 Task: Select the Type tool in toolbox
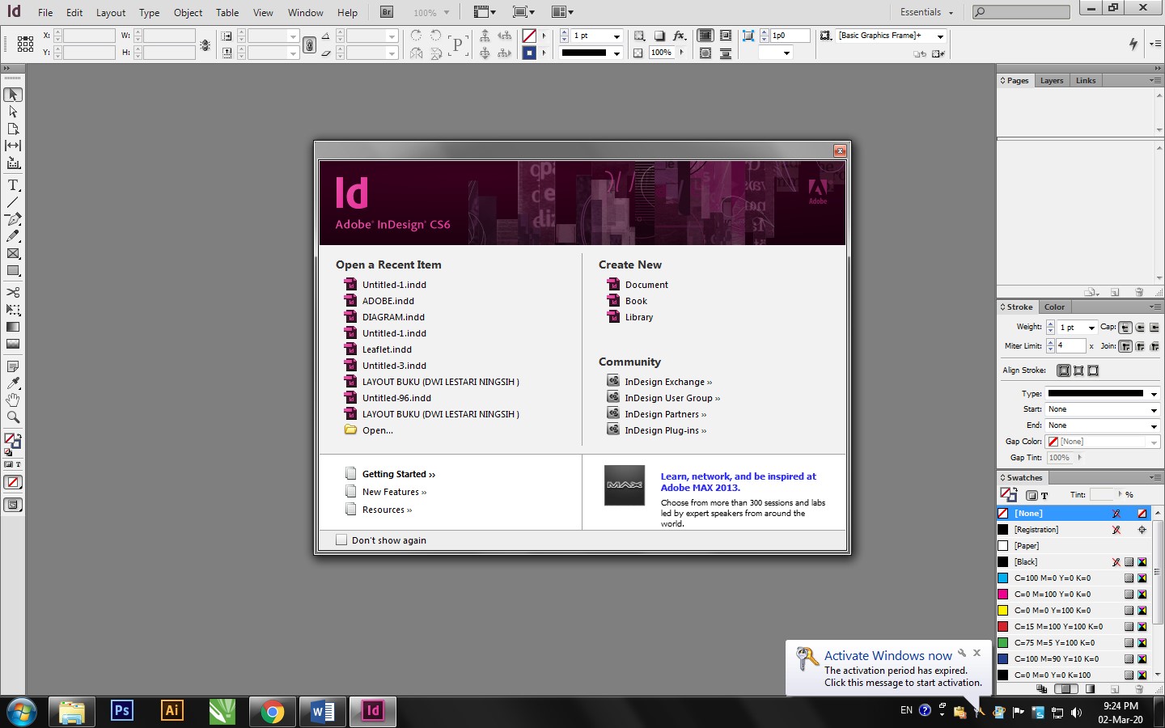[13, 185]
